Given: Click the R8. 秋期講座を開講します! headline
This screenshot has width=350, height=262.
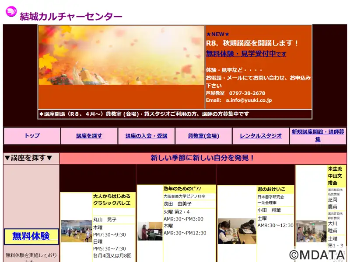Looking at the screenshot, I should [x=252, y=43].
